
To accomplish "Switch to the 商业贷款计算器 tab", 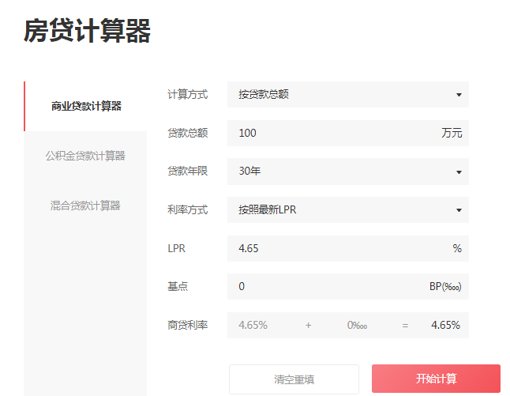I will [x=86, y=106].
